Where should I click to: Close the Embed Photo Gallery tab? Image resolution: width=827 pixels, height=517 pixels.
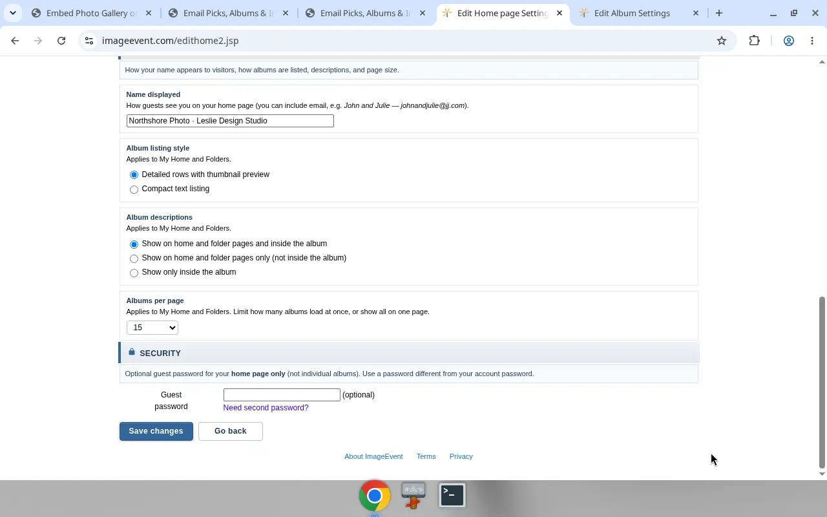pyautogui.click(x=149, y=13)
